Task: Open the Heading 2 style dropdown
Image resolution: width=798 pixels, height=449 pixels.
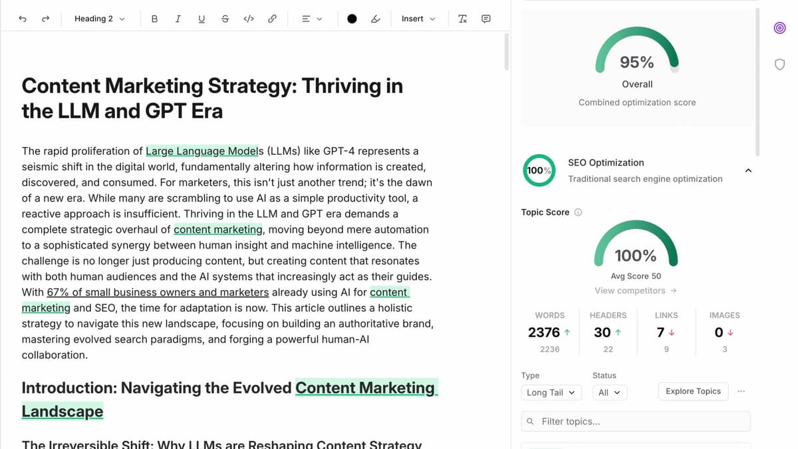Action: click(x=99, y=19)
